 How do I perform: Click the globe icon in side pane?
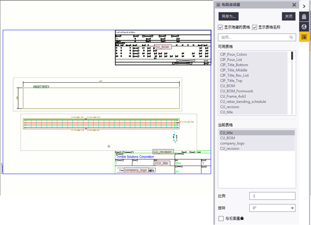[x=304, y=27]
